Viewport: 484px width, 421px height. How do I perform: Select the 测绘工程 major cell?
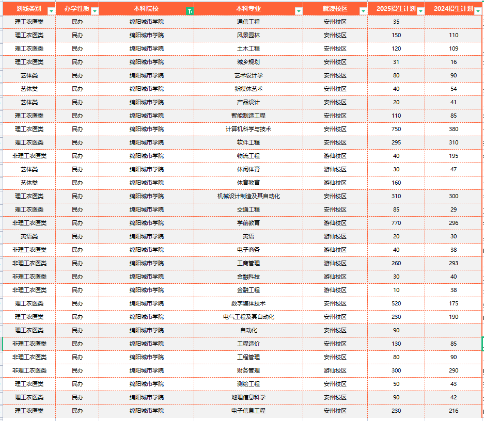coord(248,384)
